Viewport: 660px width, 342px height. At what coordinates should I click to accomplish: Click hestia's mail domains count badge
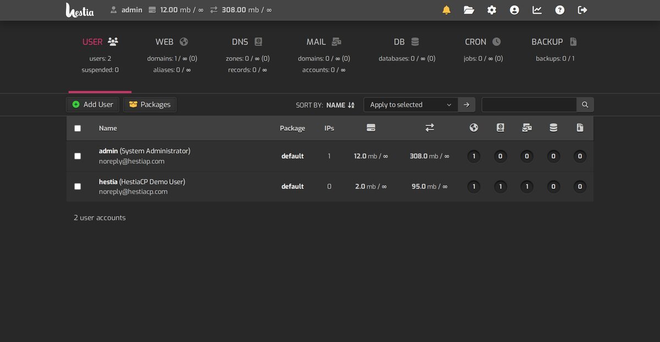(x=527, y=187)
